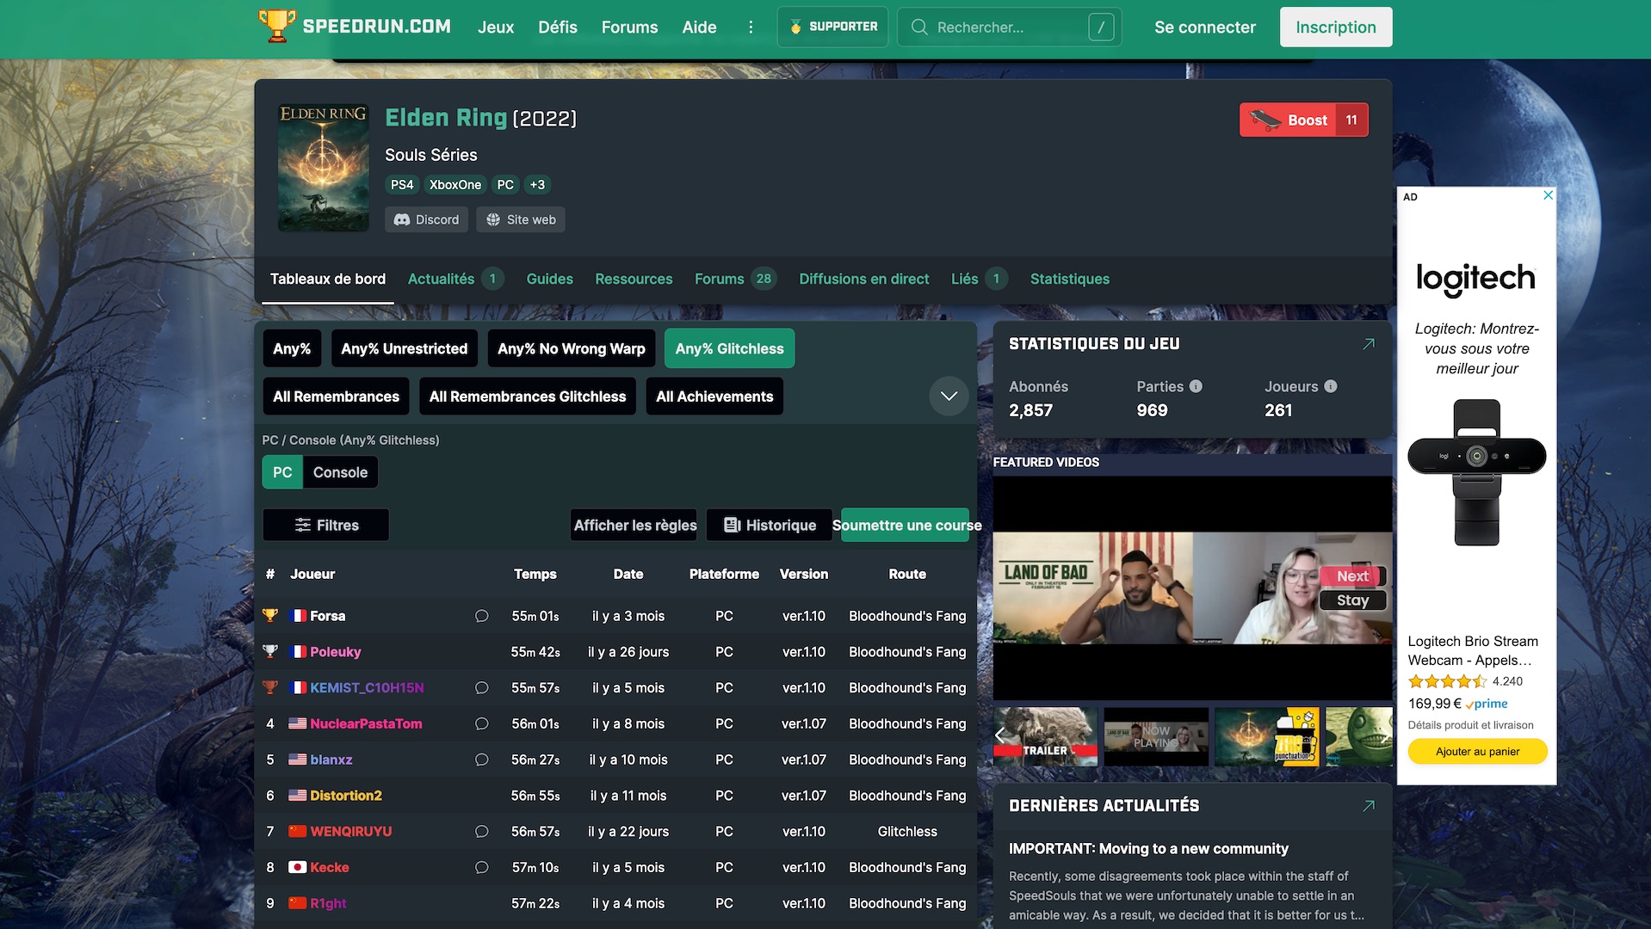Open Défis in the top navigation
Viewport: 1651px width, 929px height.
[x=558, y=27]
